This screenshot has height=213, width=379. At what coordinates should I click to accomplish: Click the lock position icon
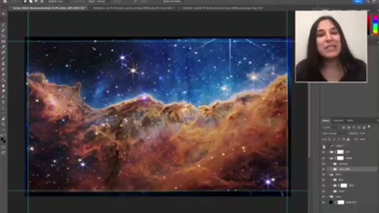pos(339,139)
